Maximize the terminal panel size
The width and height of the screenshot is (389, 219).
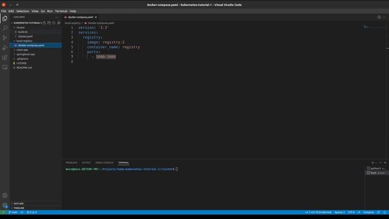380,162
